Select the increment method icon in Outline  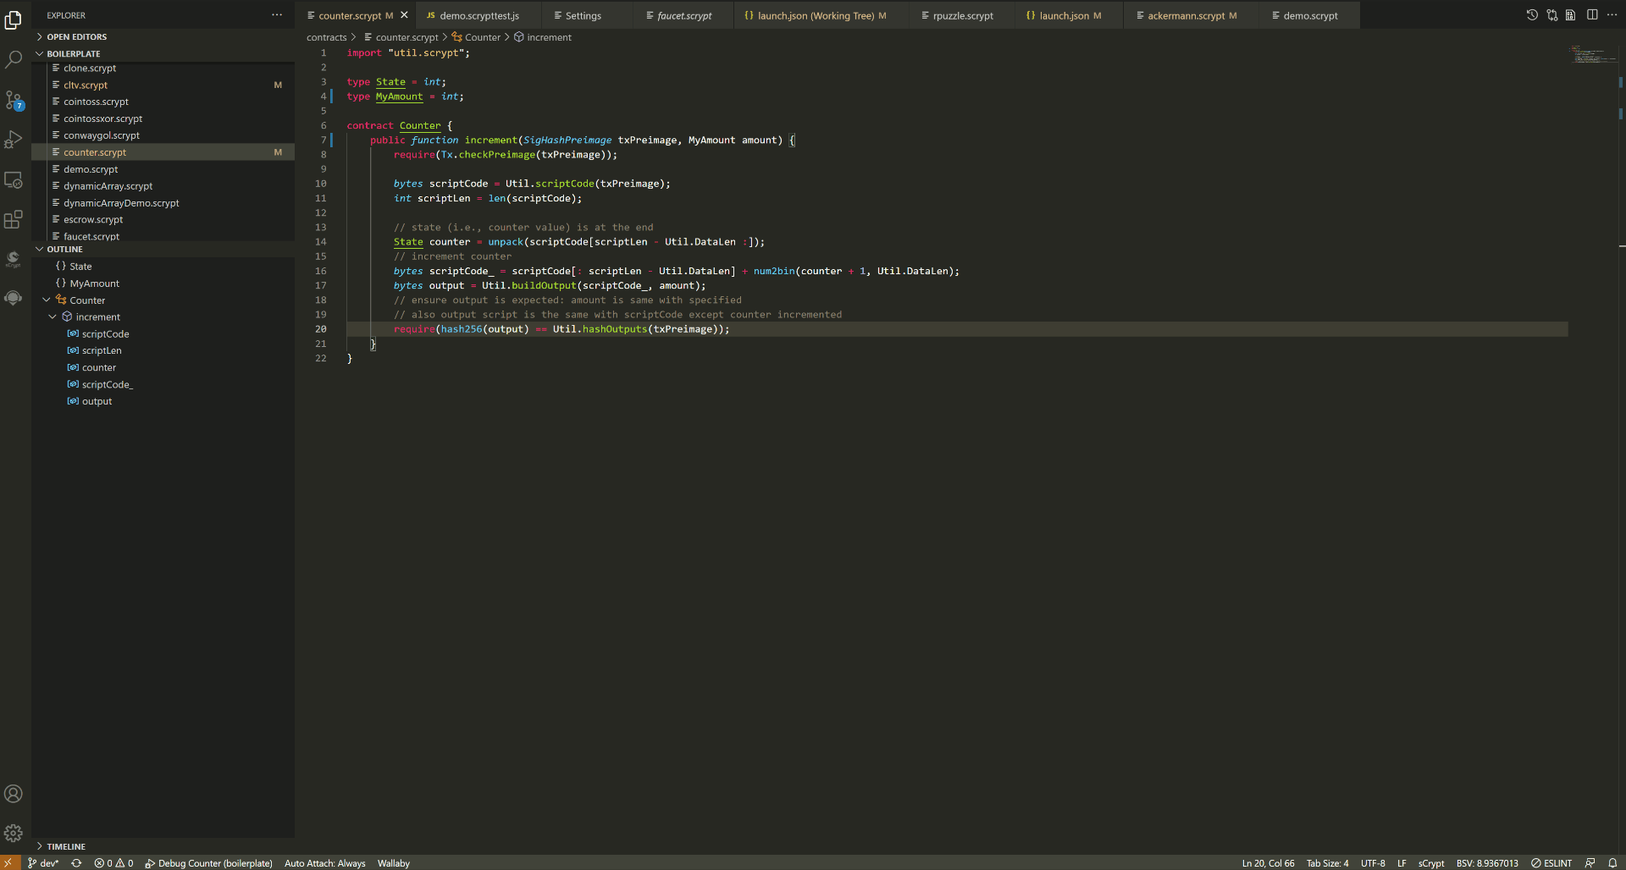click(x=67, y=317)
